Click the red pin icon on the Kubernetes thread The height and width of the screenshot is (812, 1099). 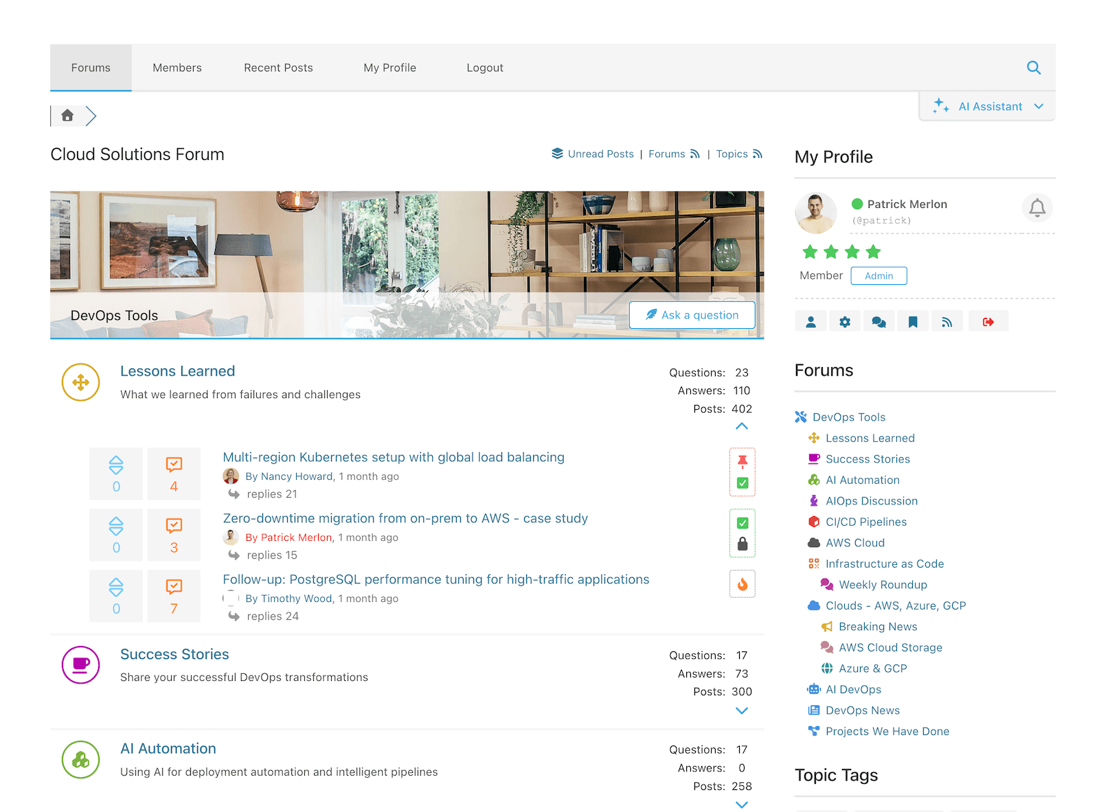tap(742, 459)
